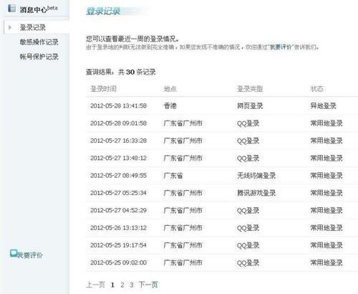This screenshot has height=294, width=358.
Task: Click the 登录时间 column header
Action: [103, 89]
